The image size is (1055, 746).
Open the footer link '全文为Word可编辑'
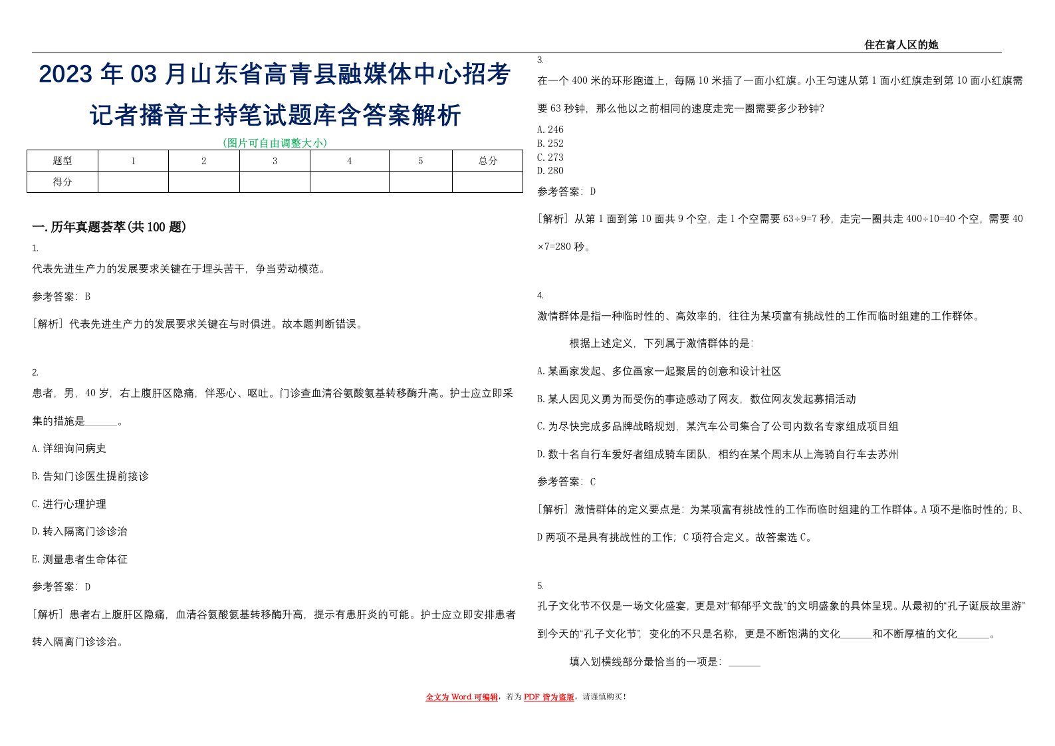click(461, 697)
